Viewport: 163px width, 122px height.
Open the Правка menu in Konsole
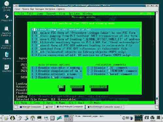[x=25, y=9]
